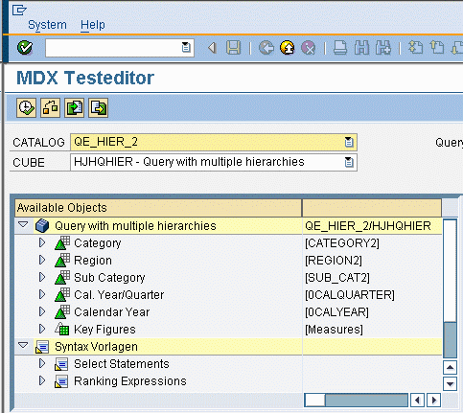Click the window menu icon above System

pos(19,10)
